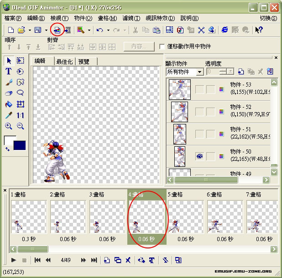Viewport: 282px width, 278px height.
Task: Check the 僅移動作用中物件 checkbox
Action: 162,46
